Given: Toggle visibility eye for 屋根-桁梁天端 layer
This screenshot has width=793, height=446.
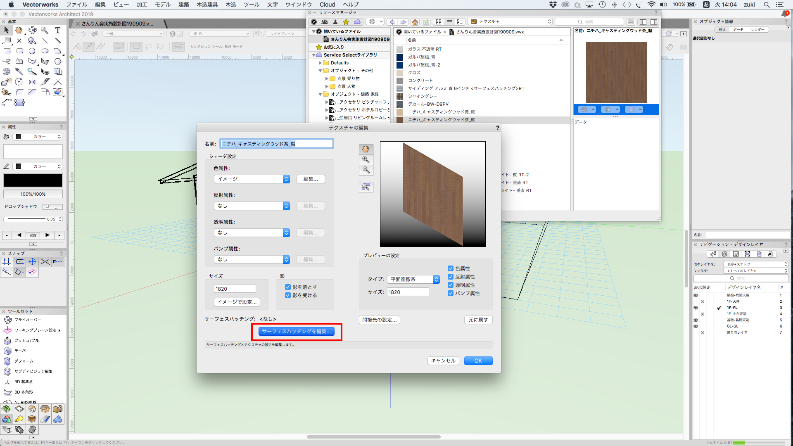Looking at the screenshot, I should pos(696,295).
